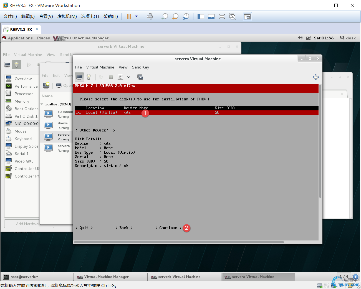Image resolution: width=361 pixels, height=289 pixels.
Task: Send Ctrl+Alt+Del via VMware toolbar icon
Action: (150, 17)
